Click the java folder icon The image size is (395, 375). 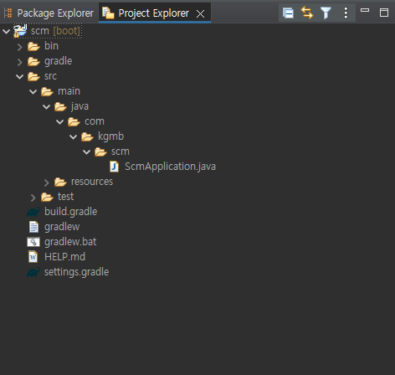[60, 106]
